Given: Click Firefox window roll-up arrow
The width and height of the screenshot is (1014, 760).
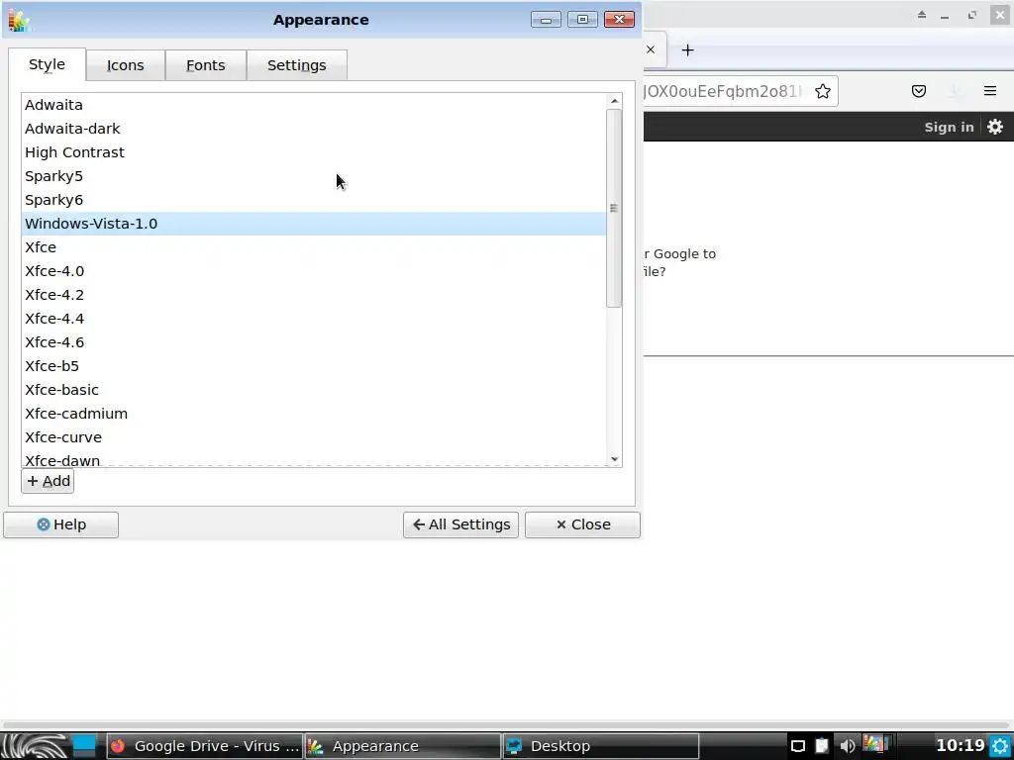Looking at the screenshot, I should pyautogui.click(x=922, y=15).
